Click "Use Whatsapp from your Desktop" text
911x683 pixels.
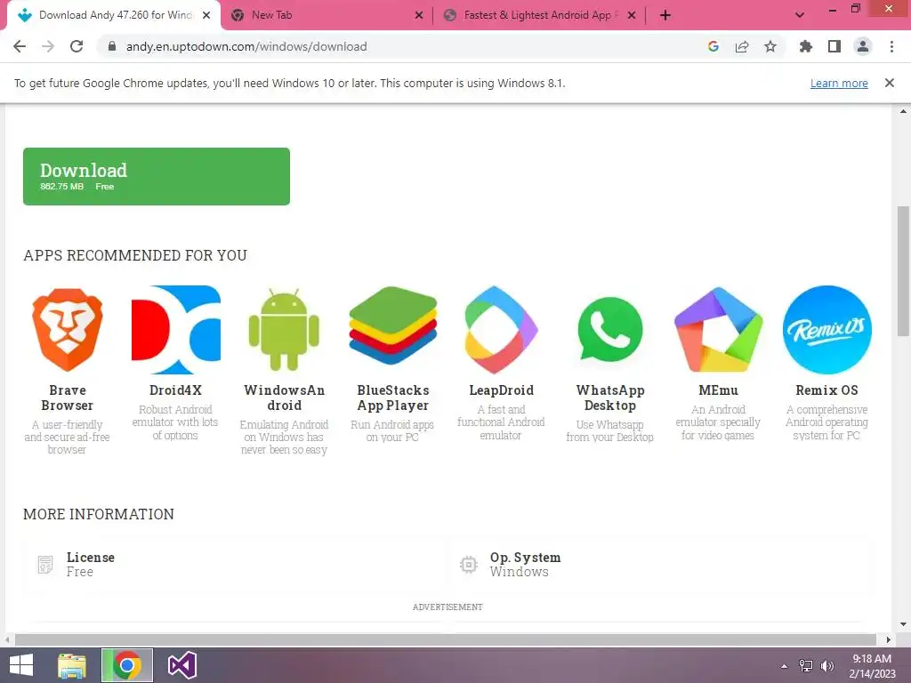610,431
